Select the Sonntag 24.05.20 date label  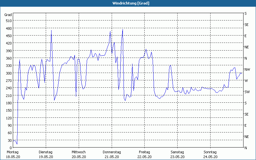tap(210, 154)
